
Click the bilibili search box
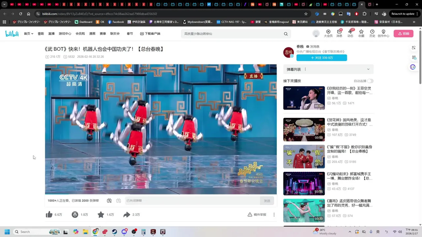(x=232, y=34)
